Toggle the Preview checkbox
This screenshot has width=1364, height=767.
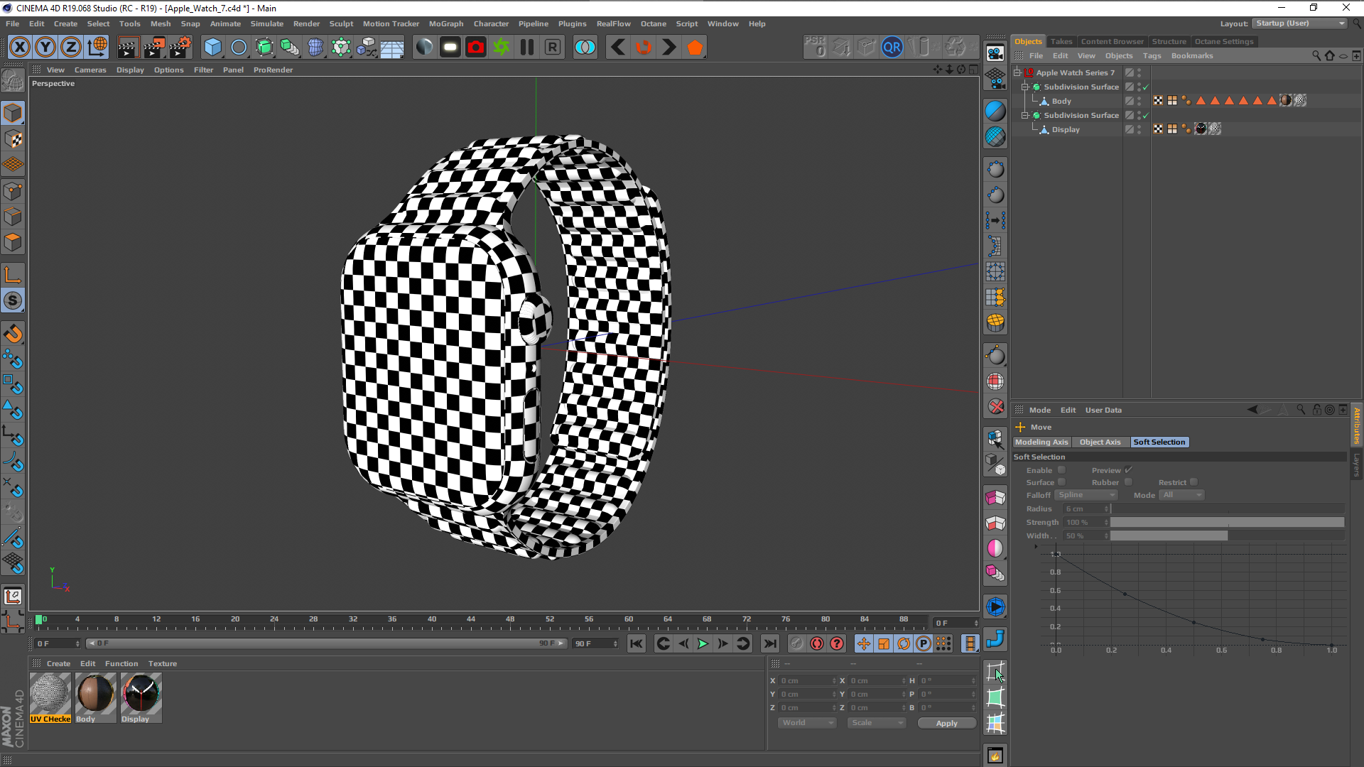1128,470
